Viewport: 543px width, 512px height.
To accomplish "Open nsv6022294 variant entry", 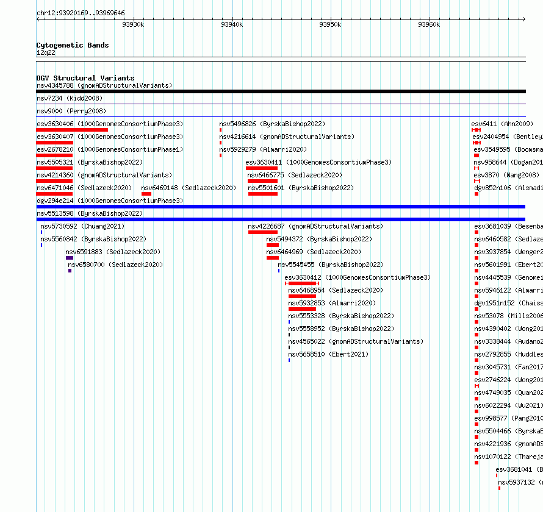I will pos(509,405).
